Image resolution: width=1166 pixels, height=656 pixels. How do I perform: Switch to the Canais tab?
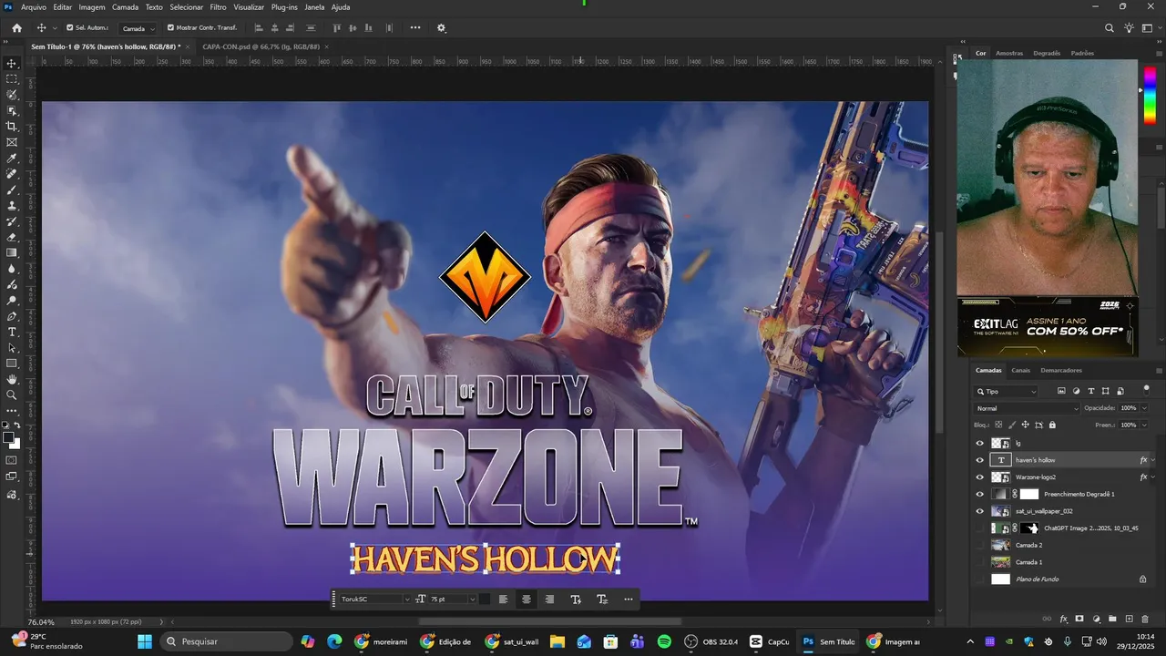1021,370
